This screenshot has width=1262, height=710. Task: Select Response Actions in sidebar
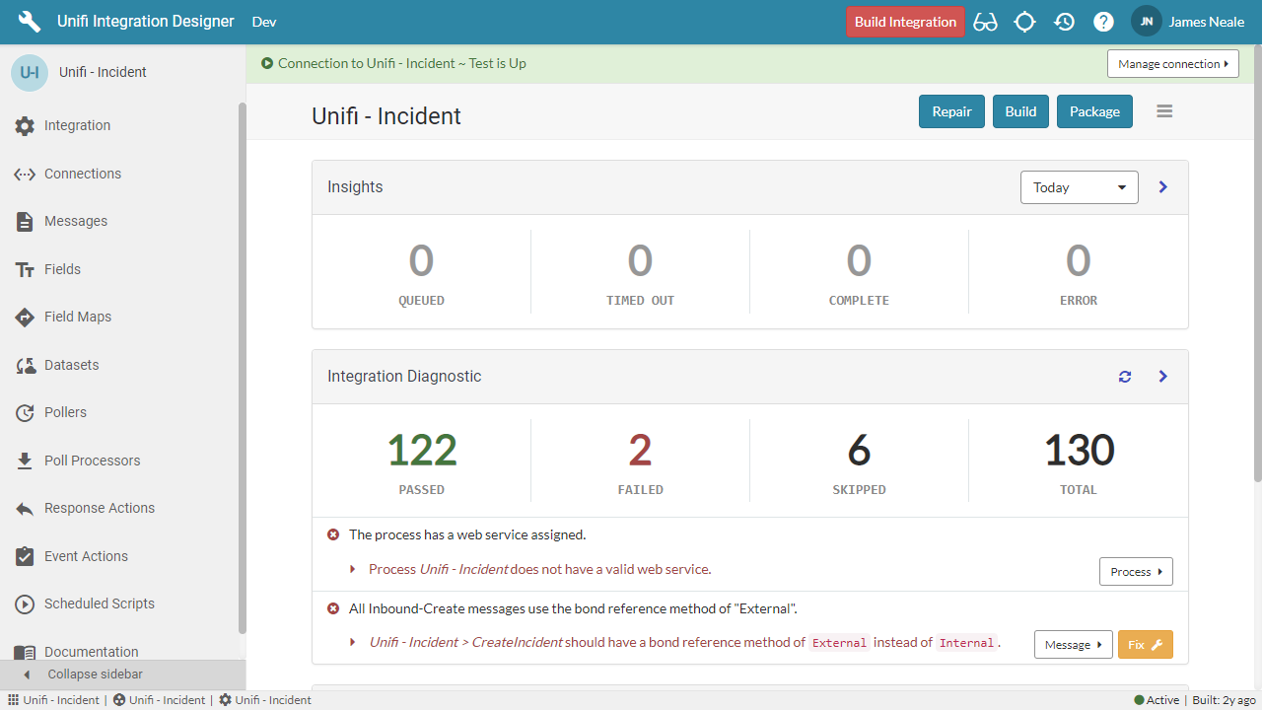click(x=99, y=508)
